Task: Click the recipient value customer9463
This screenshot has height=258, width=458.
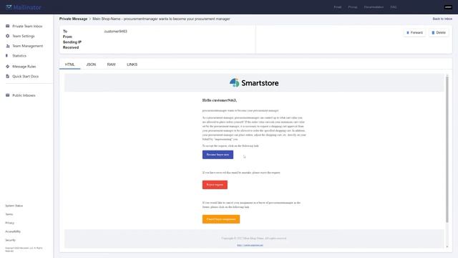Action: coord(116,32)
